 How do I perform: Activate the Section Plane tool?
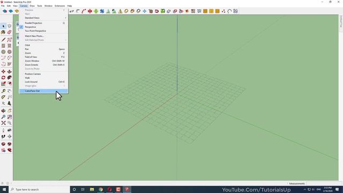pos(3,144)
